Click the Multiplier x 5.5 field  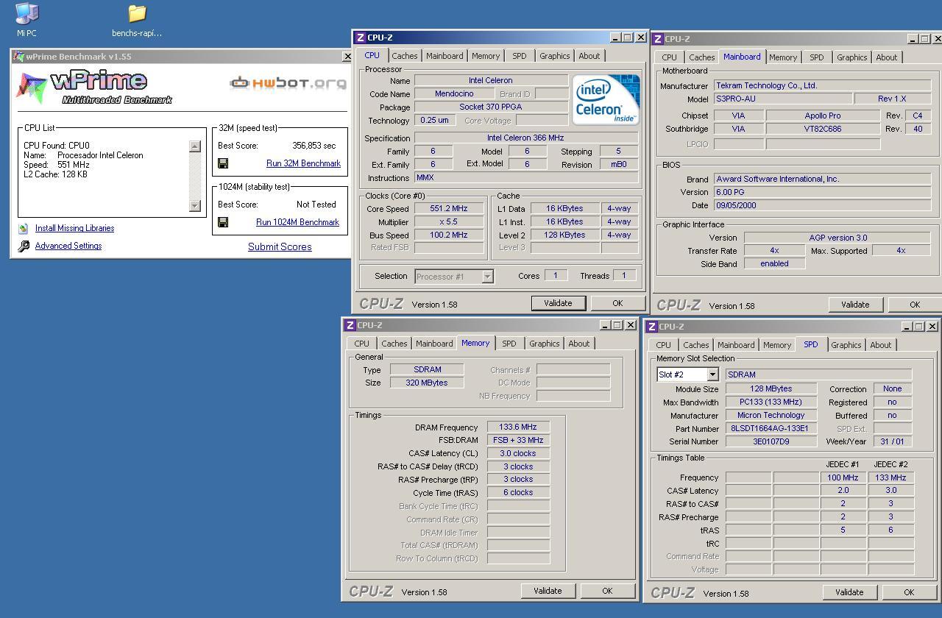coord(449,222)
